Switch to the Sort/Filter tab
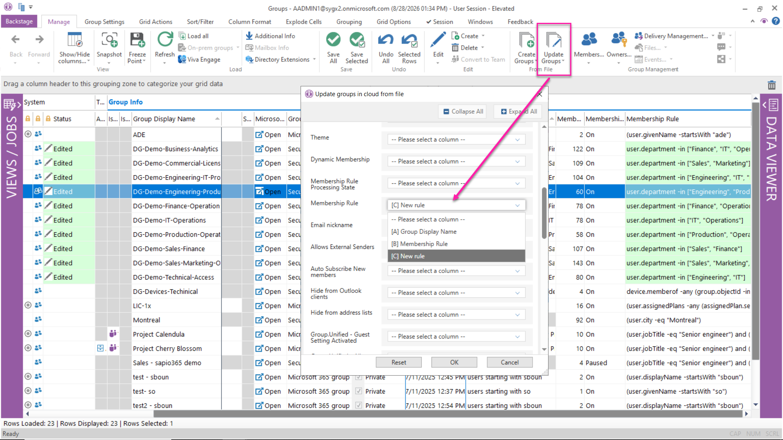Image resolution: width=783 pixels, height=440 pixels. pos(200,22)
